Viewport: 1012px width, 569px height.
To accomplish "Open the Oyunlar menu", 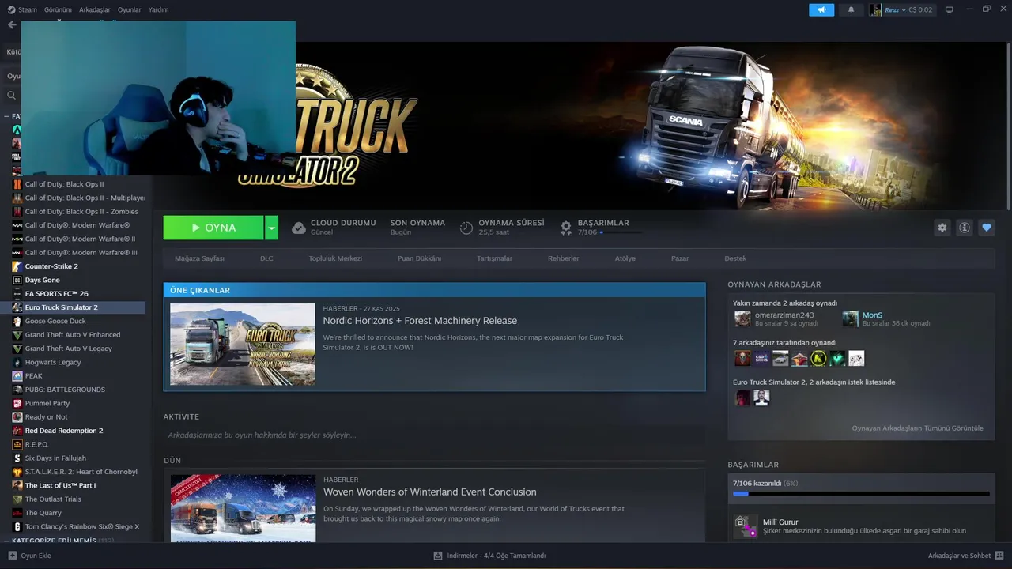I will point(130,10).
